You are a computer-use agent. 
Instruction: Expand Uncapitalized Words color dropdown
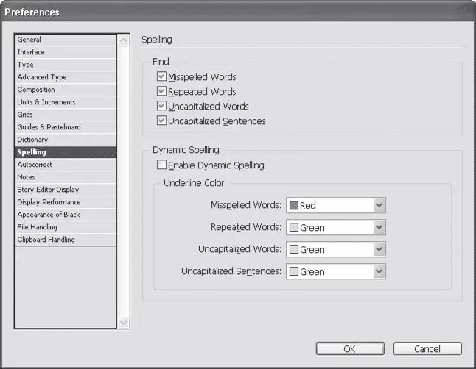(379, 249)
